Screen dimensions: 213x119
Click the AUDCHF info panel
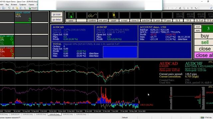116,33
